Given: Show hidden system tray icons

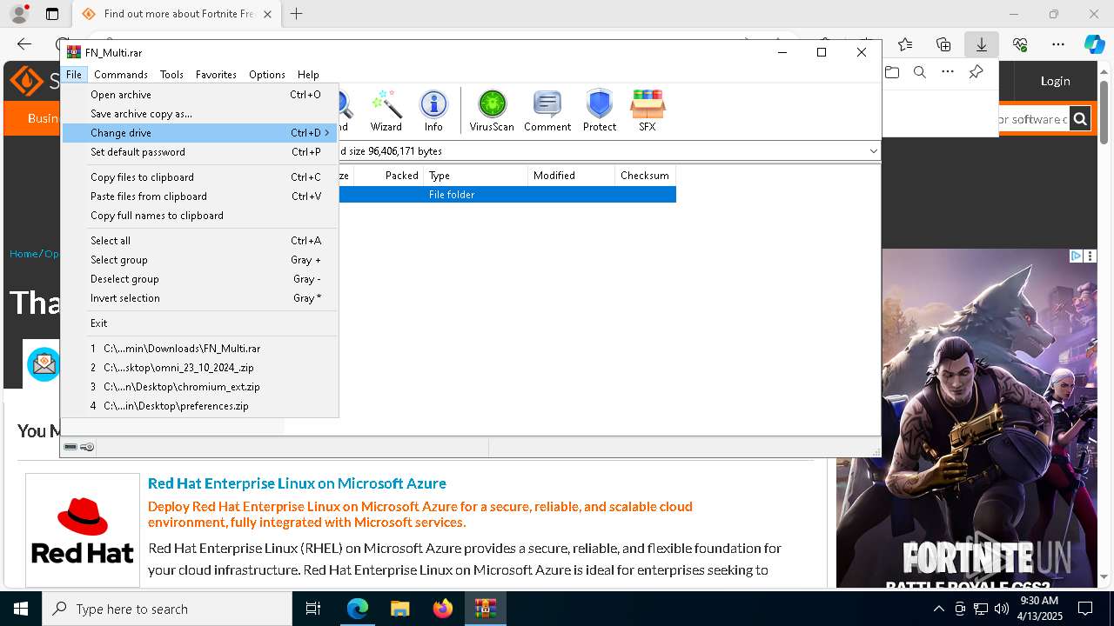Looking at the screenshot, I should [x=938, y=609].
